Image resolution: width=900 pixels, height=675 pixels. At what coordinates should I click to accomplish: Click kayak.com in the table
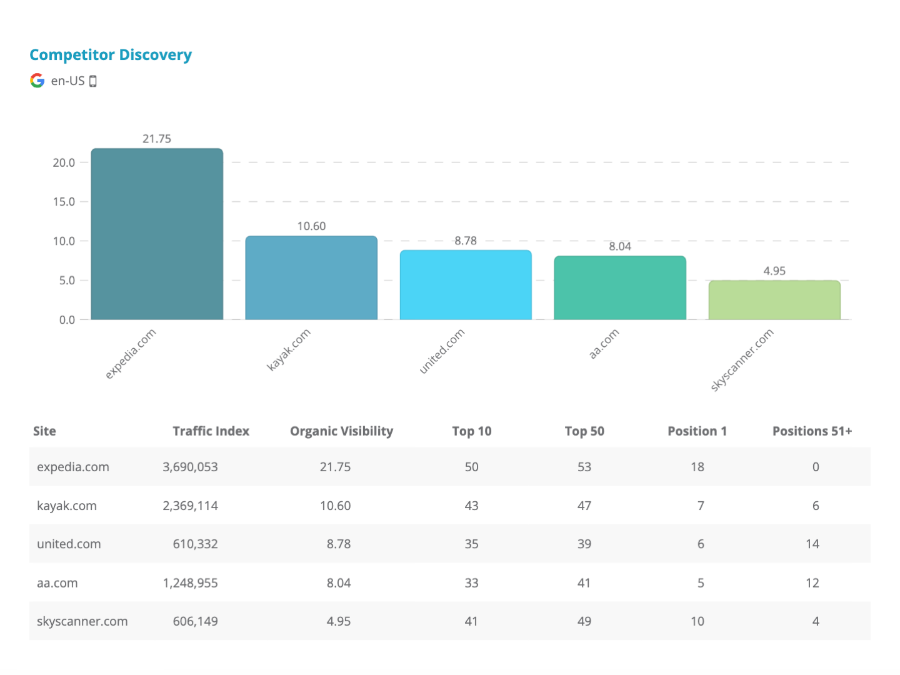67,506
